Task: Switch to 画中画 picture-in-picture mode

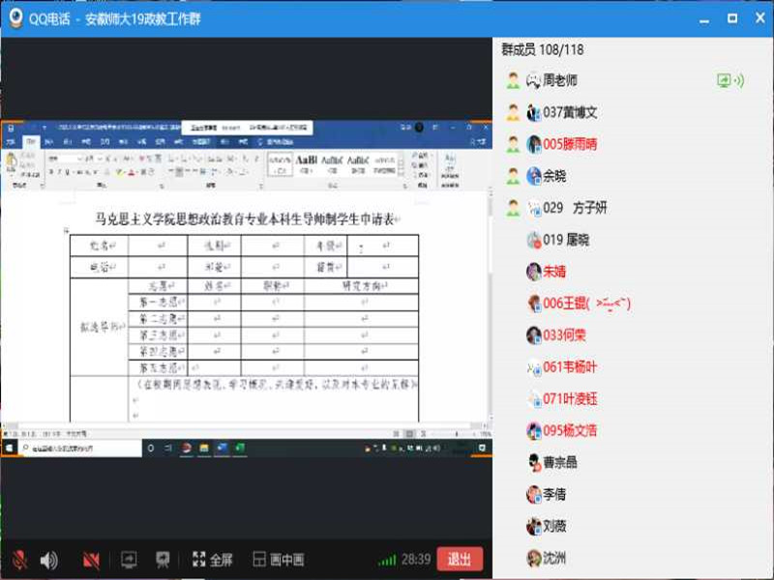Action: click(279, 560)
